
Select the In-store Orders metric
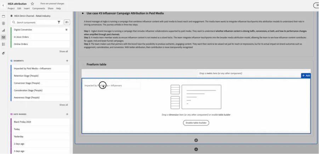click(x=40, y=37)
